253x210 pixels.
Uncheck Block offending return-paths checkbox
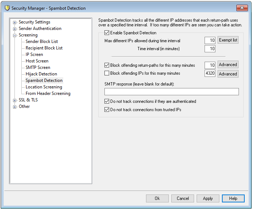[x=107, y=65]
